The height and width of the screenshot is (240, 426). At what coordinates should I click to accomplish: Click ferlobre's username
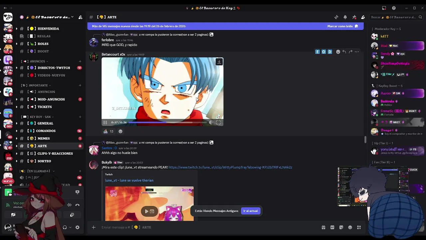(107, 40)
